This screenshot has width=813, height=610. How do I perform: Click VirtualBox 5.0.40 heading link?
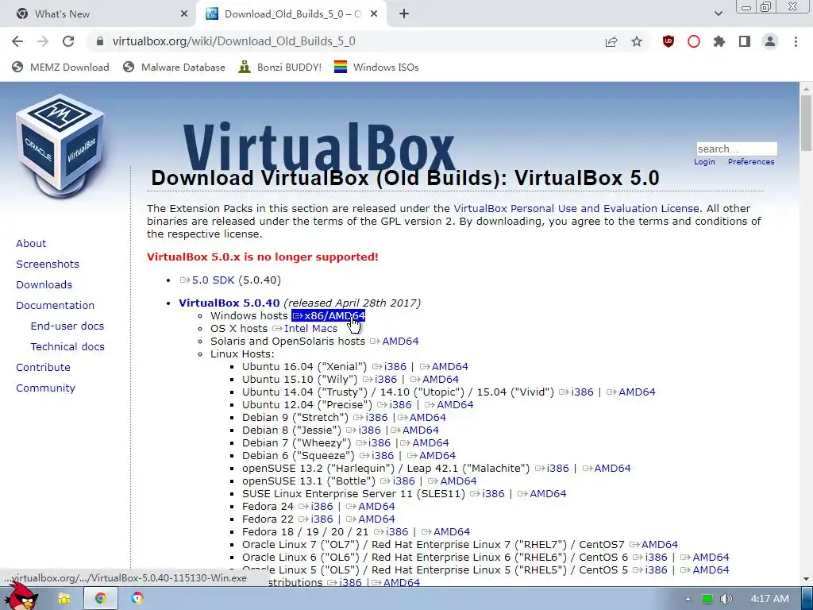[229, 303]
